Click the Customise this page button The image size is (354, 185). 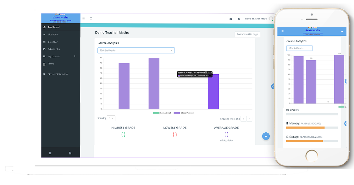pyautogui.click(x=247, y=34)
